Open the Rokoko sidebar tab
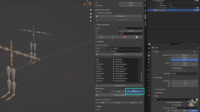The height and width of the screenshot is (112, 200). 145,16
